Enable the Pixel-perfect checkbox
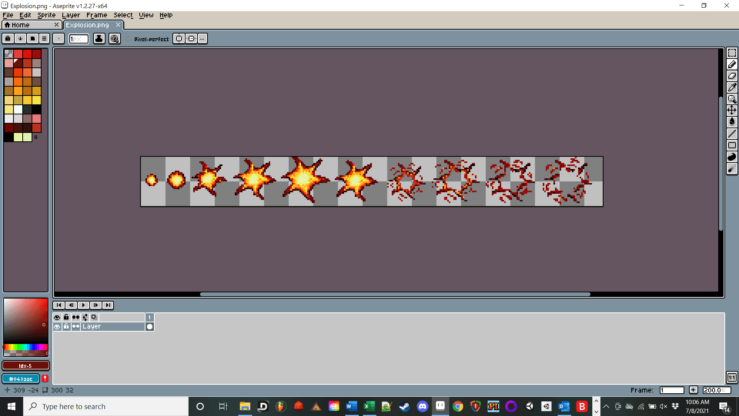Viewport: 739px width, 416px height. click(128, 39)
